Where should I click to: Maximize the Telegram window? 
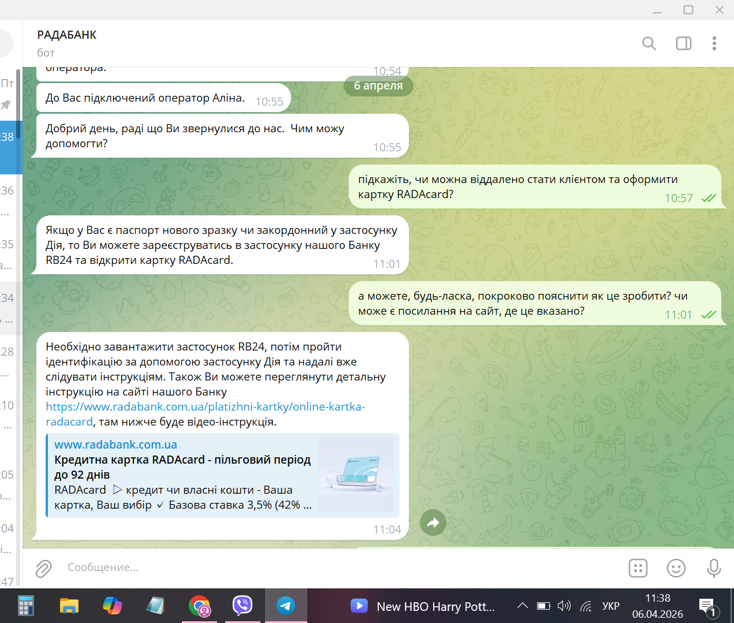coord(688,10)
